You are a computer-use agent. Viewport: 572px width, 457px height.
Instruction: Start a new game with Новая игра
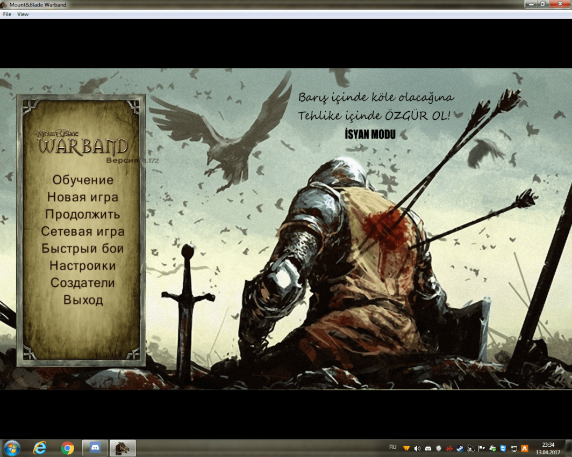click(83, 197)
